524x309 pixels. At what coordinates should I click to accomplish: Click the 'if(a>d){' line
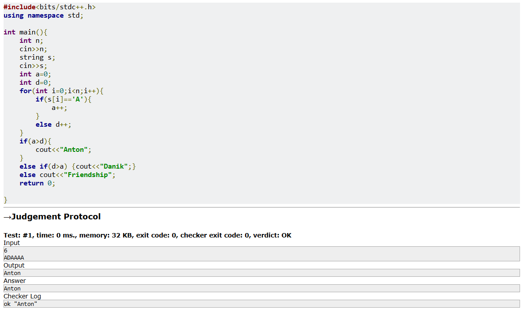tap(35, 141)
